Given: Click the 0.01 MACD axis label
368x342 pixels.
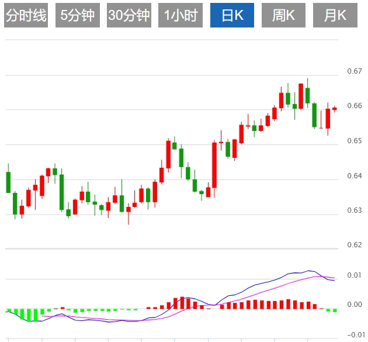Looking at the screenshot, I should (x=355, y=275).
